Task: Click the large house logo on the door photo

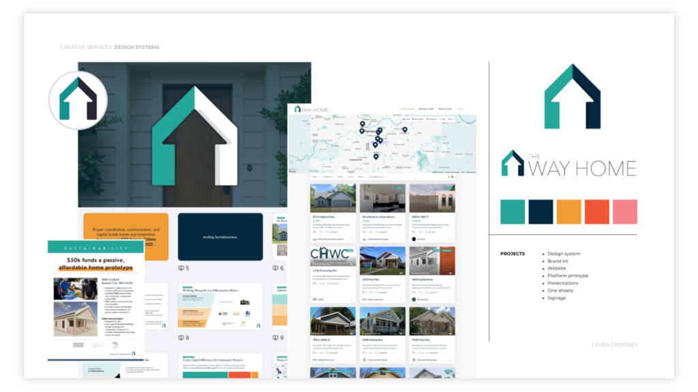Action: point(194,136)
